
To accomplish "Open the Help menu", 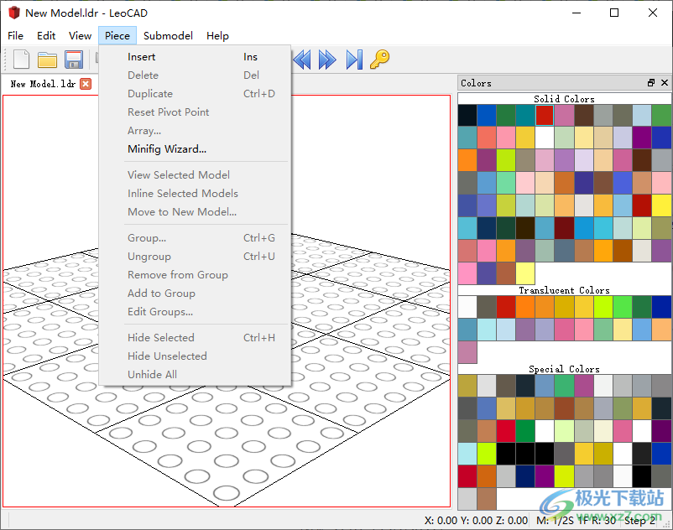I will click(x=217, y=36).
